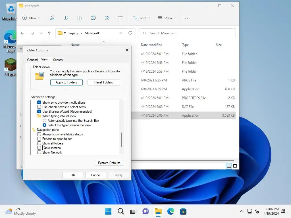
Task: Click legacy in the address path
Action: point(73,33)
